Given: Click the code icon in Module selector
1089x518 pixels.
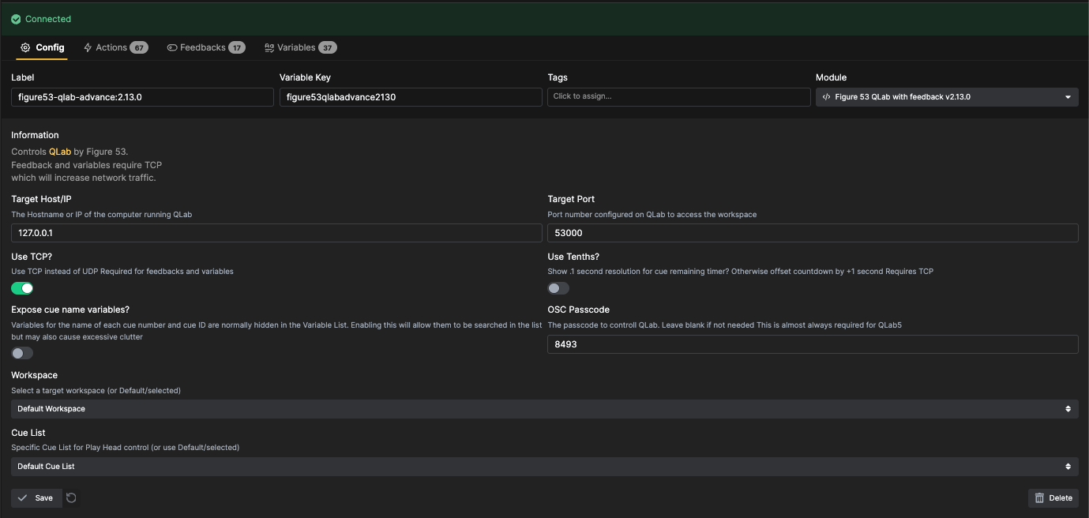Looking at the screenshot, I should (x=826, y=97).
